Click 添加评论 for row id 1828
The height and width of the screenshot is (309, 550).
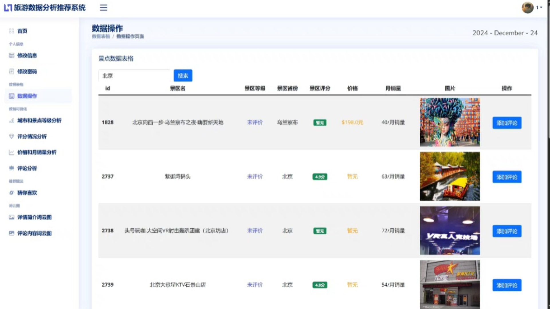click(507, 123)
